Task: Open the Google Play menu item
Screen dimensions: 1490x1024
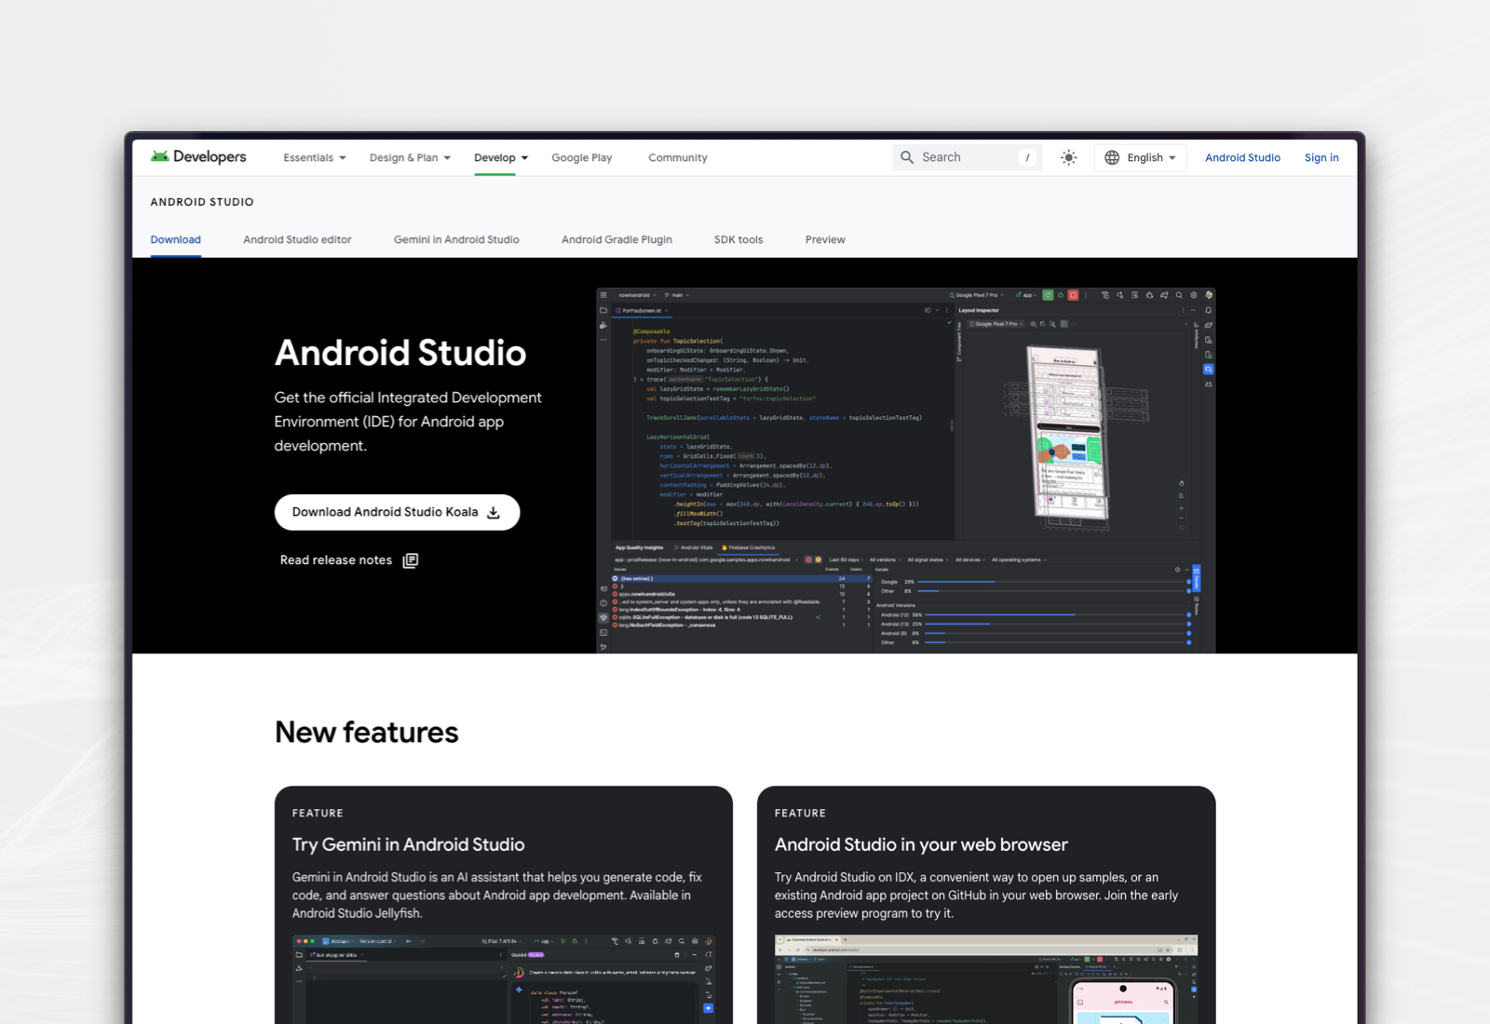Action: (581, 158)
